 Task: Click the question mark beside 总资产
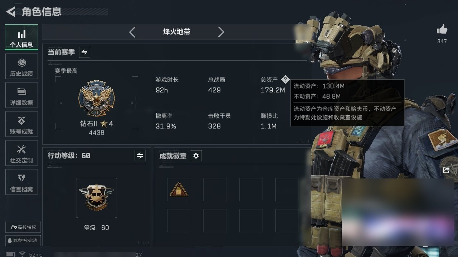point(285,79)
